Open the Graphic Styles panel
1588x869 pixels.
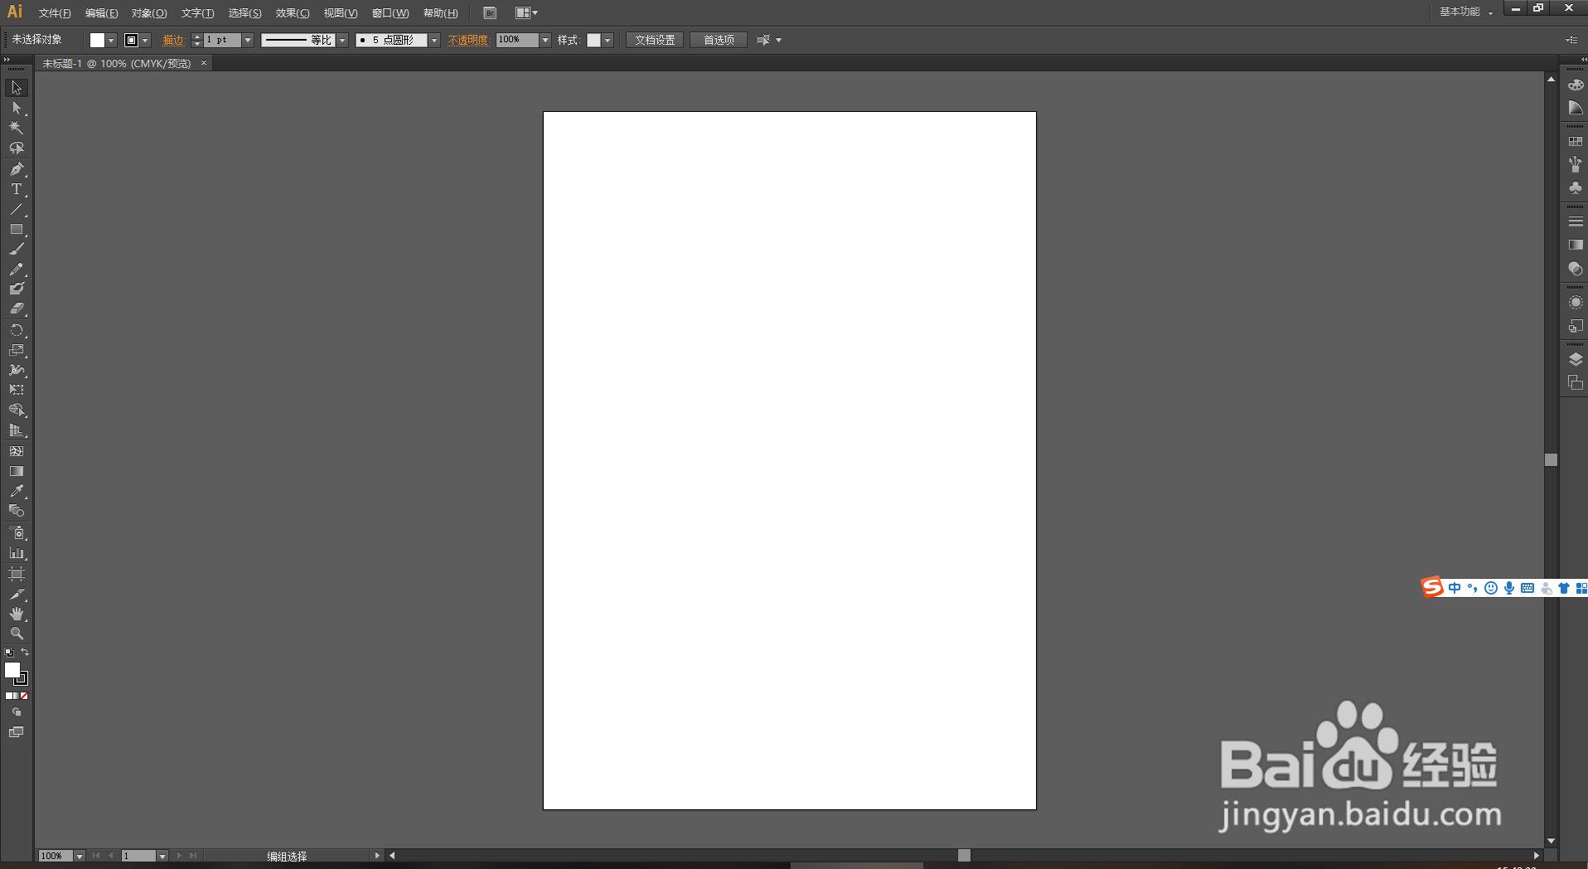(1576, 327)
